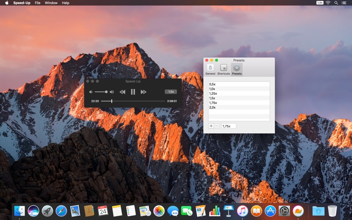352x220 pixels.
Task: Open the Window menu
Action: tap(51, 3)
